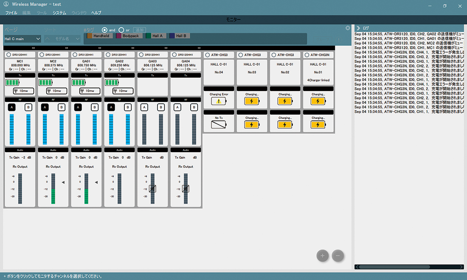Open the ウィンドウ menu
The image size is (467, 280).
coord(79,13)
